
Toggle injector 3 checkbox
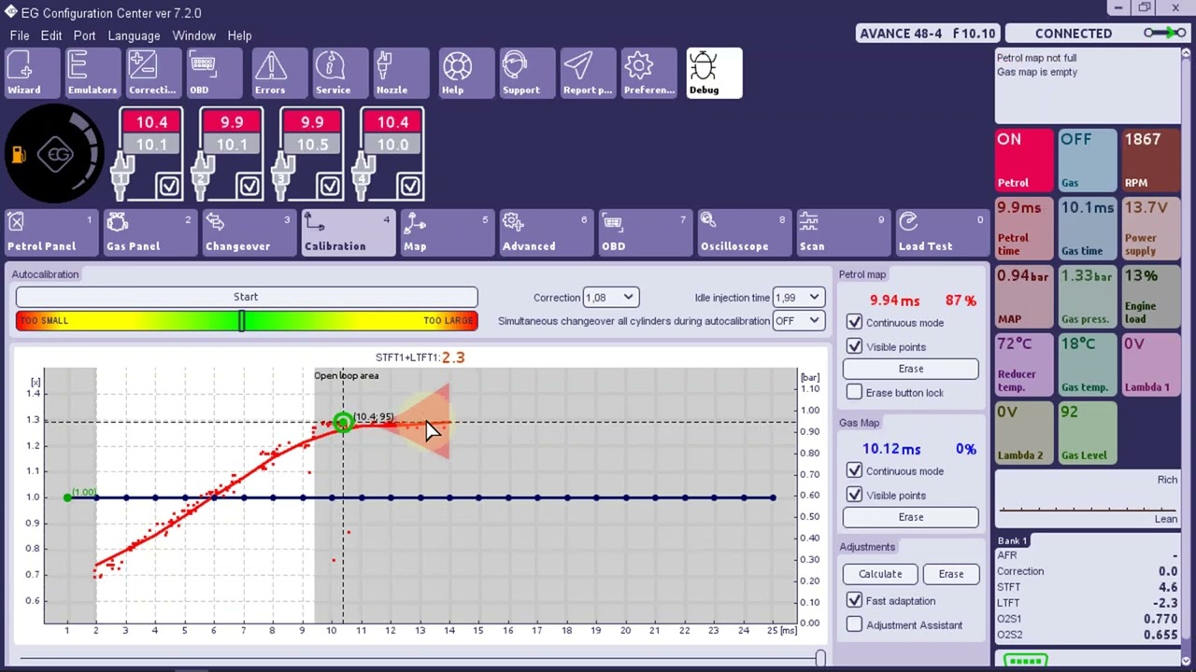coord(330,186)
